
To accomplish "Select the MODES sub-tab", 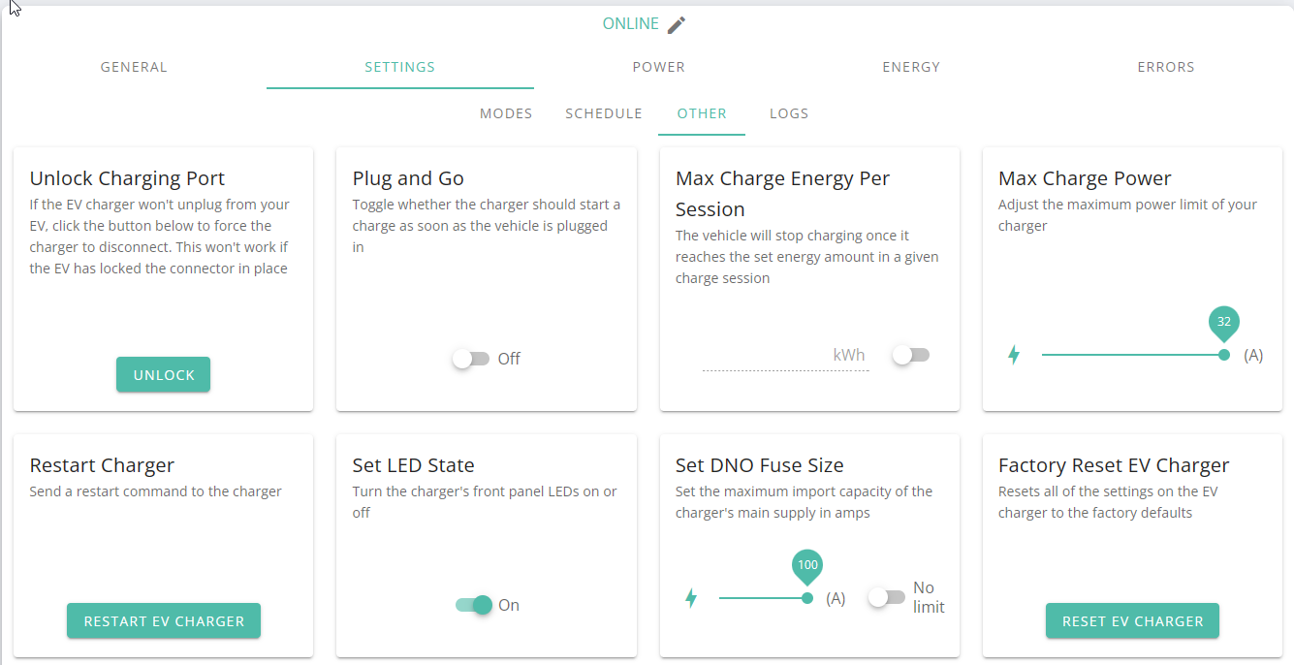I will tap(506, 113).
